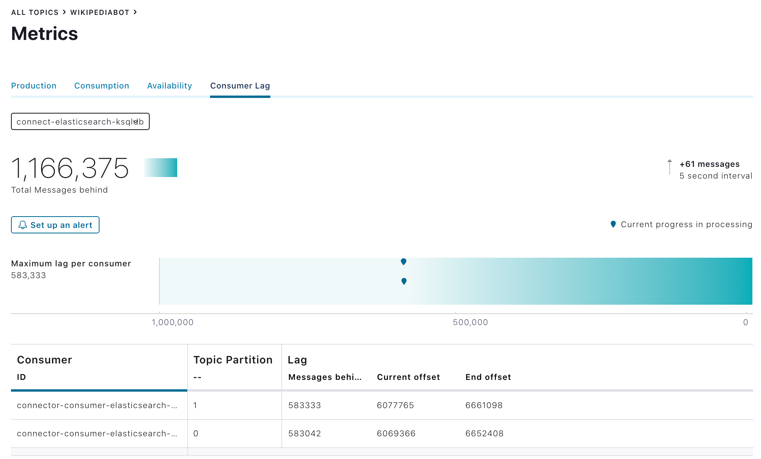
Task: Click the bell icon in the alert button
Action: pos(23,225)
